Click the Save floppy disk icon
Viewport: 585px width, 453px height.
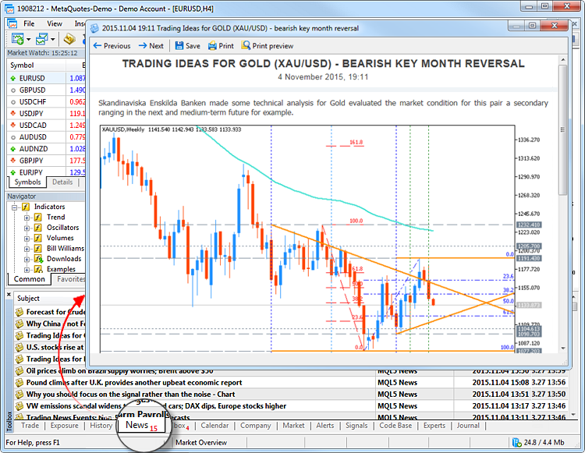(179, 45)
